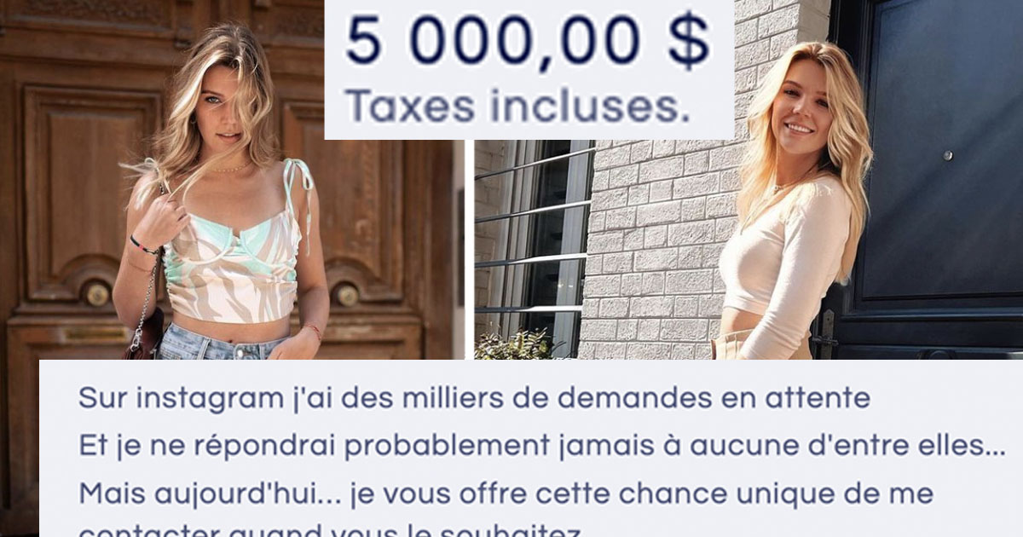Click the small round lock on black door
Screen dimensions: 1023x537
point(948,156)
